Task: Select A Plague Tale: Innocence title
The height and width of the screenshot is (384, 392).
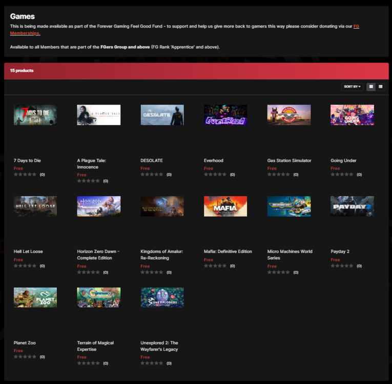Action: 92,164
